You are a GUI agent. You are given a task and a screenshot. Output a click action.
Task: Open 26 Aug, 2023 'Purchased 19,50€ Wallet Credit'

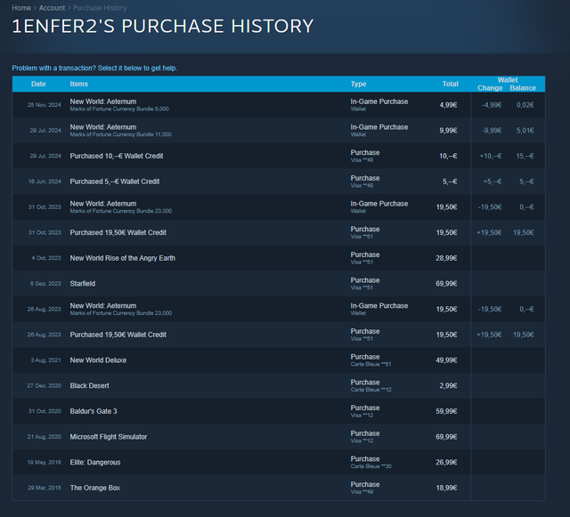279,335
